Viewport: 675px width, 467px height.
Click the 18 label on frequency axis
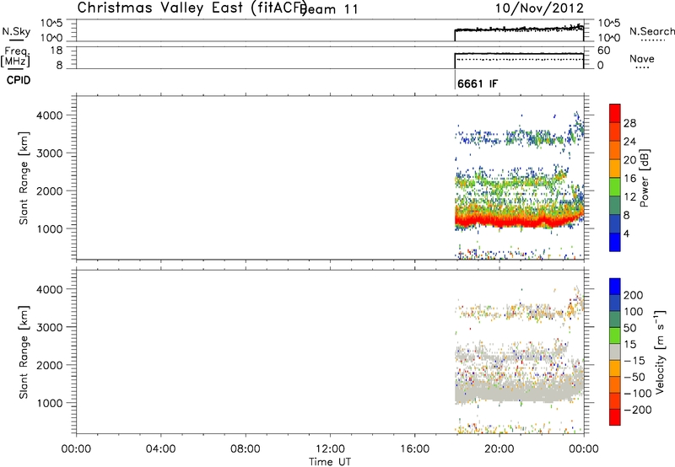pyautogui.click(x=57, y=51)
